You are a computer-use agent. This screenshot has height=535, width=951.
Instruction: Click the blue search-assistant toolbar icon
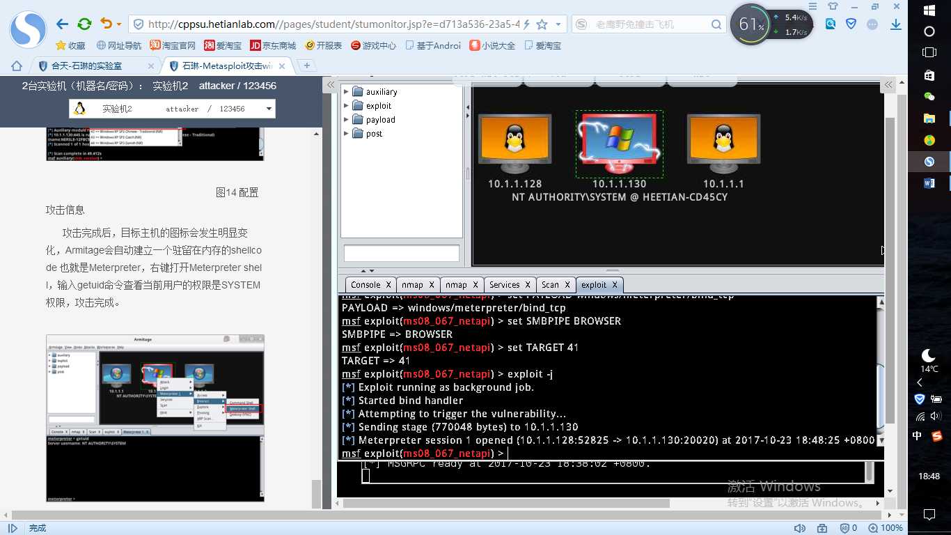click(831, 24)
